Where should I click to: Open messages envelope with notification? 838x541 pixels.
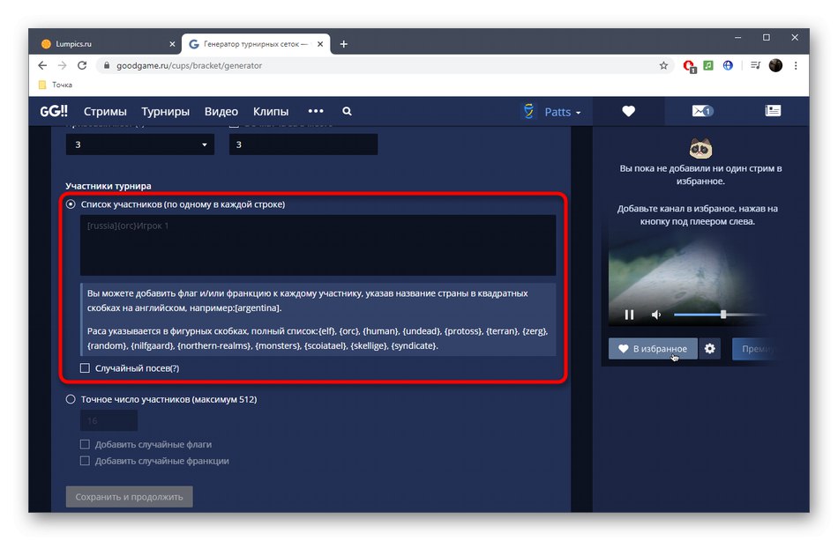coord(702,111)
